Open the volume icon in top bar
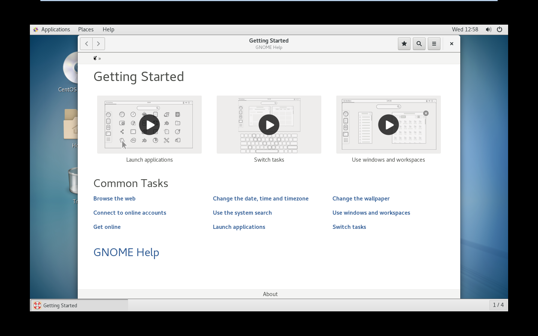 [x=488, y=29]
